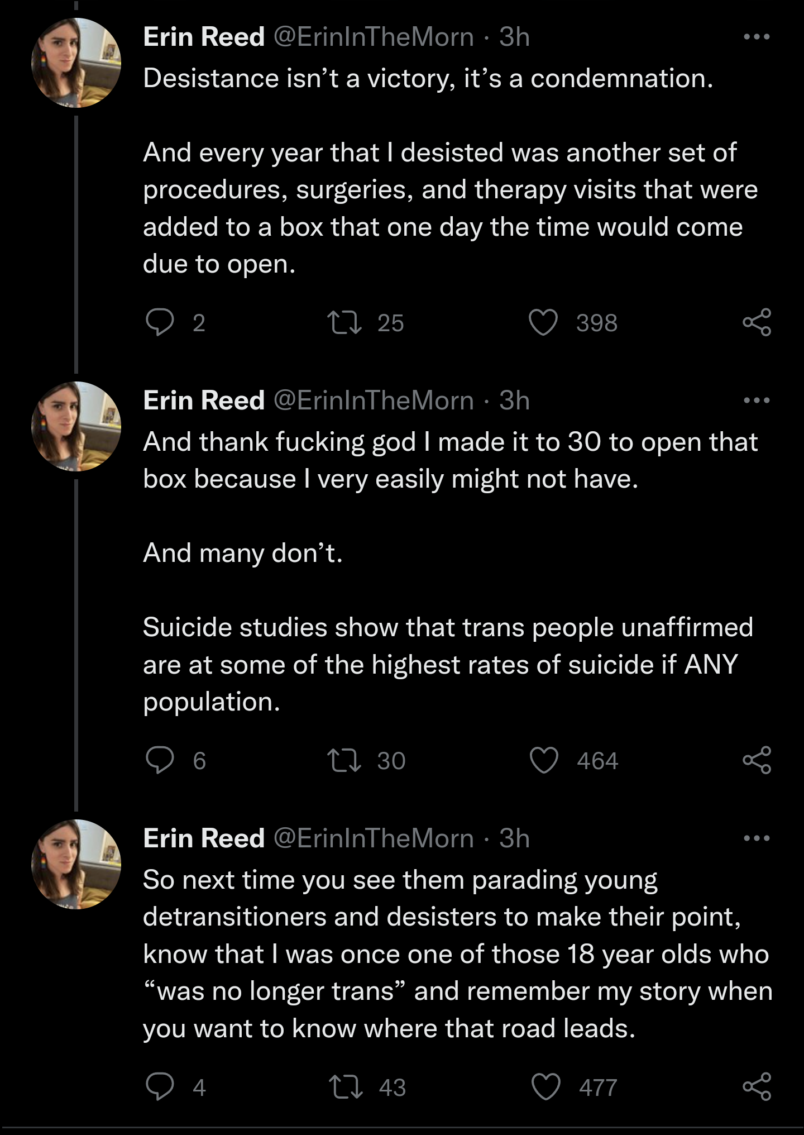Viewport: 804px width, 1135px height.
Task: Open more options on the second tweet
Action: pos(757,400)
